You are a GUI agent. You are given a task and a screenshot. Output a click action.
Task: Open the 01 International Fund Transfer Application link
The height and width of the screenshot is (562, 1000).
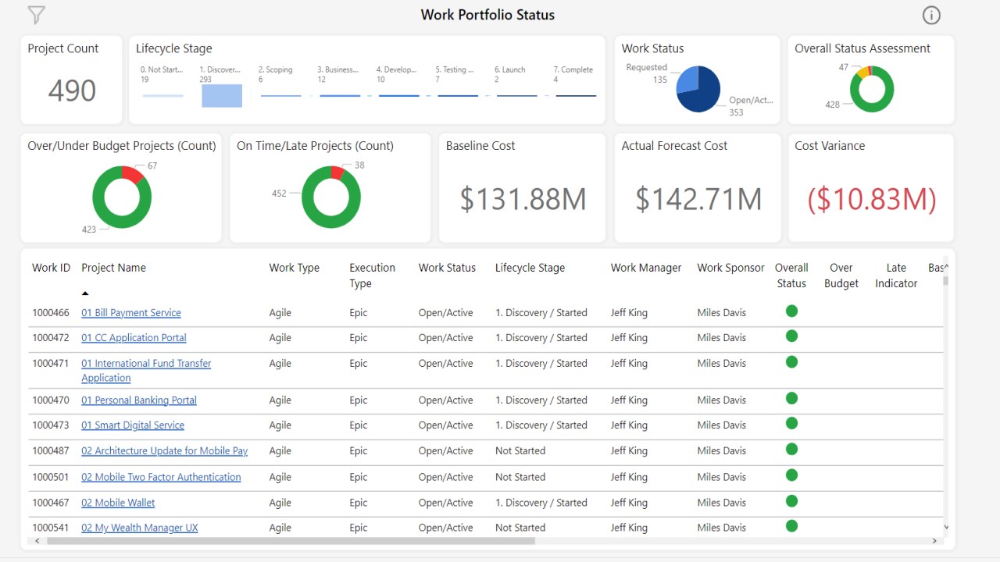point(146,363)
